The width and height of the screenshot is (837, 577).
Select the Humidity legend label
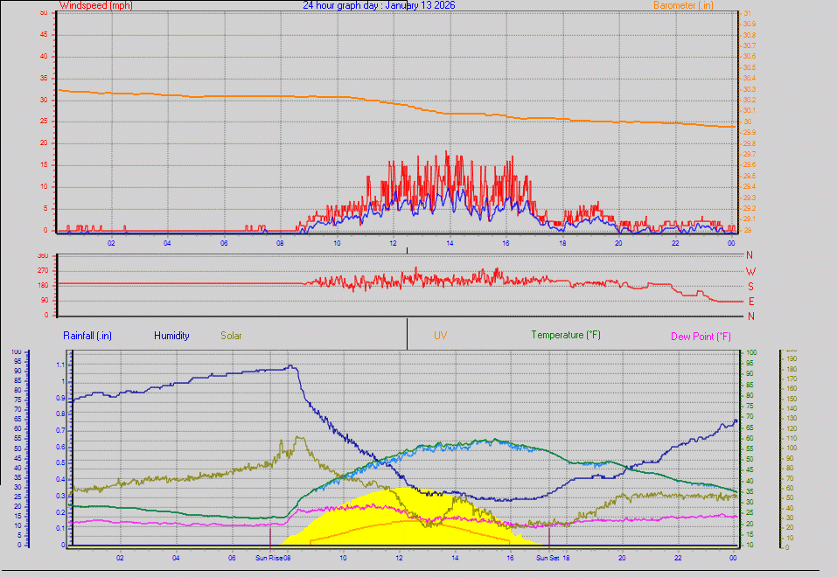pos(171,336)
